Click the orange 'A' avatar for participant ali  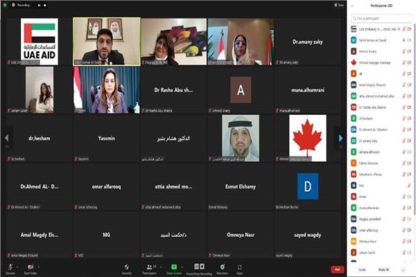point(354,73)
